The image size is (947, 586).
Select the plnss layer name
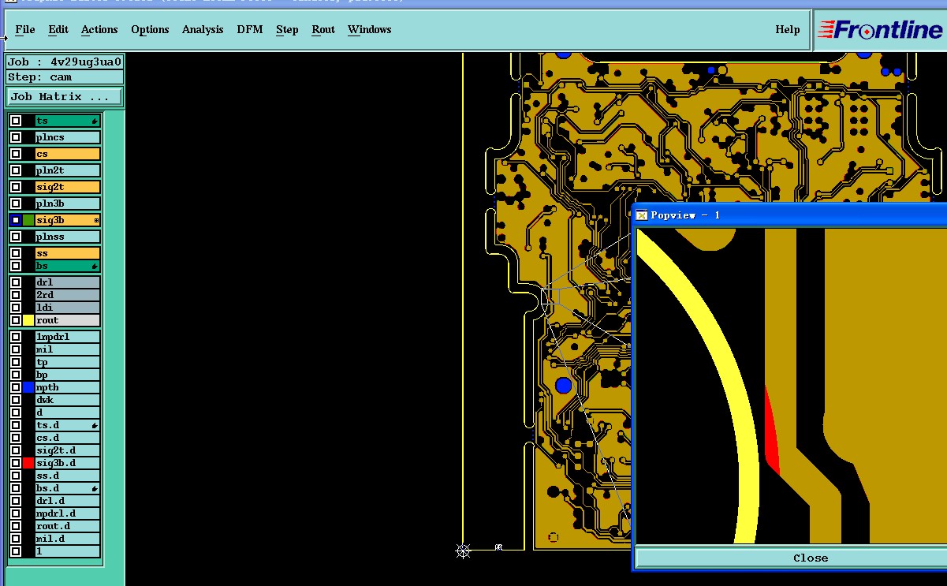pos(68,237)
